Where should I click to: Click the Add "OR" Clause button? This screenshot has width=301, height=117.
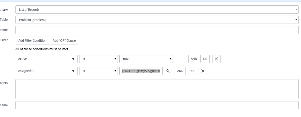click(64, 41)
